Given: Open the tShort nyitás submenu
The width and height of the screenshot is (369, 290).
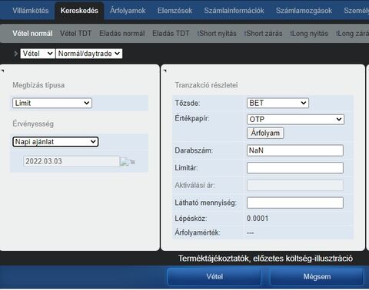Looking at the screenshot, I should click(217, 34).
